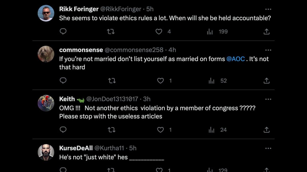Share Rikk Foringer's tweet
307x172 pixels.
266,32
